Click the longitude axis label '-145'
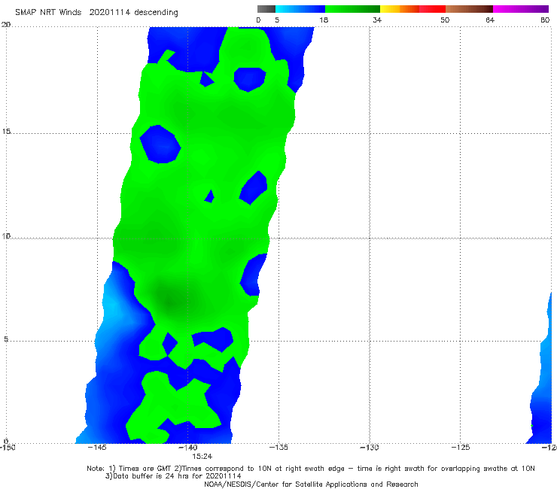The image size is (557, 489). coord(96,447)
